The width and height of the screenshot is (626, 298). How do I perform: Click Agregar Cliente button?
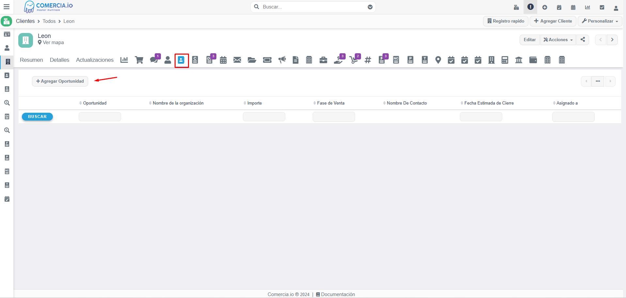tap(553, 21)
